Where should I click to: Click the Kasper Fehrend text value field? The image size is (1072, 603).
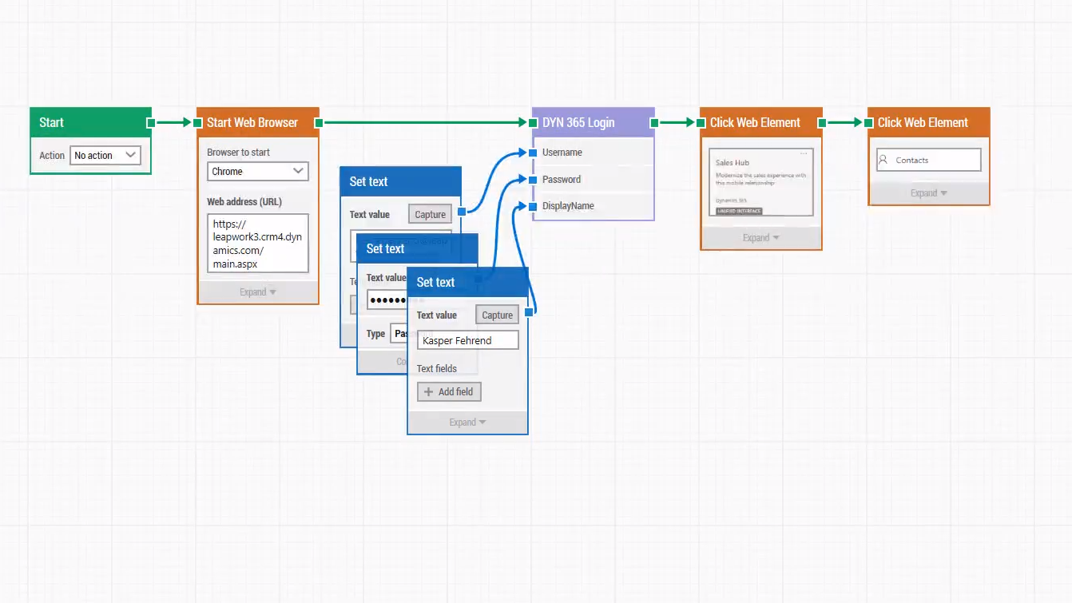click(x=467, y=340)
